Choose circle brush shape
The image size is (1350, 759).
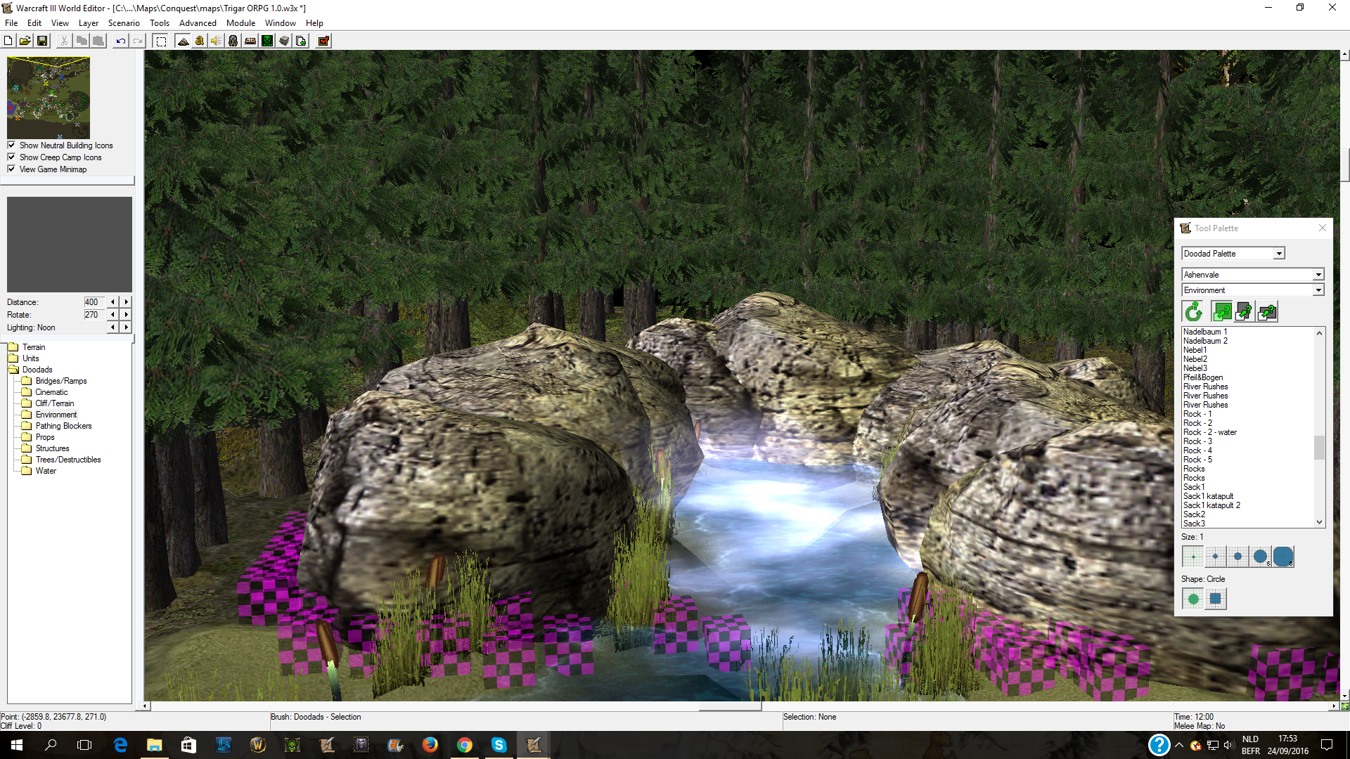[x=1193, y=599]
